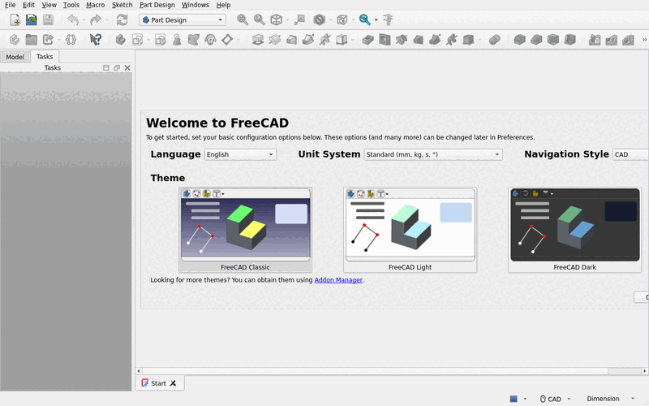Screen dimensions: 649x406
Task: Open the Dimension dropdown in status bar
Action: coord(610,399)
